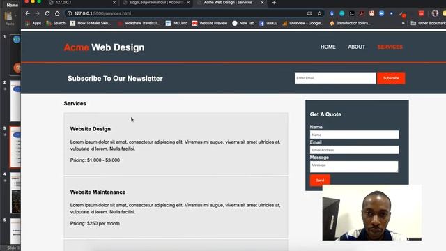Select slide 2 thumbnail in PowerPoint
Image resolution: width=446 pixels, height=251 pixels.
click(x=15, y=101)
